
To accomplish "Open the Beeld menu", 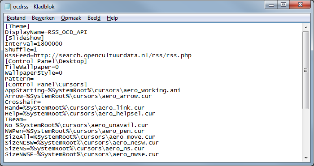I will [94, 18].
